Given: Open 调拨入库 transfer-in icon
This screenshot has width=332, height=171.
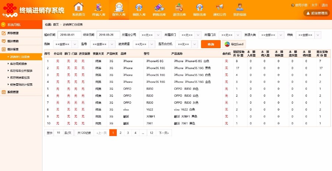Looking at the screenshot, I should (x=139, y=7).
